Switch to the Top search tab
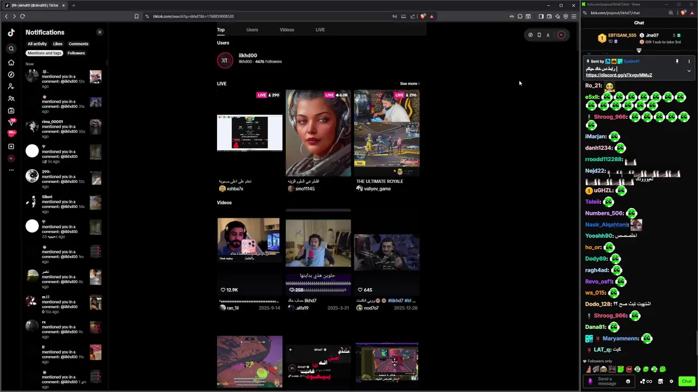The image size is (698, 392). point(220,30)
